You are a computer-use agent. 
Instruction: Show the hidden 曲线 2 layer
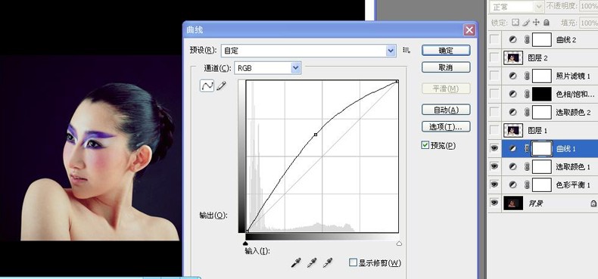[x=494, y=39]
